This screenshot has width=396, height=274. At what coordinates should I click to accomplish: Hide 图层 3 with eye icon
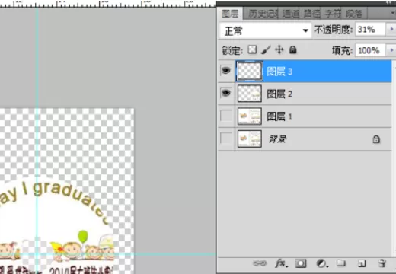click(226, 71)
